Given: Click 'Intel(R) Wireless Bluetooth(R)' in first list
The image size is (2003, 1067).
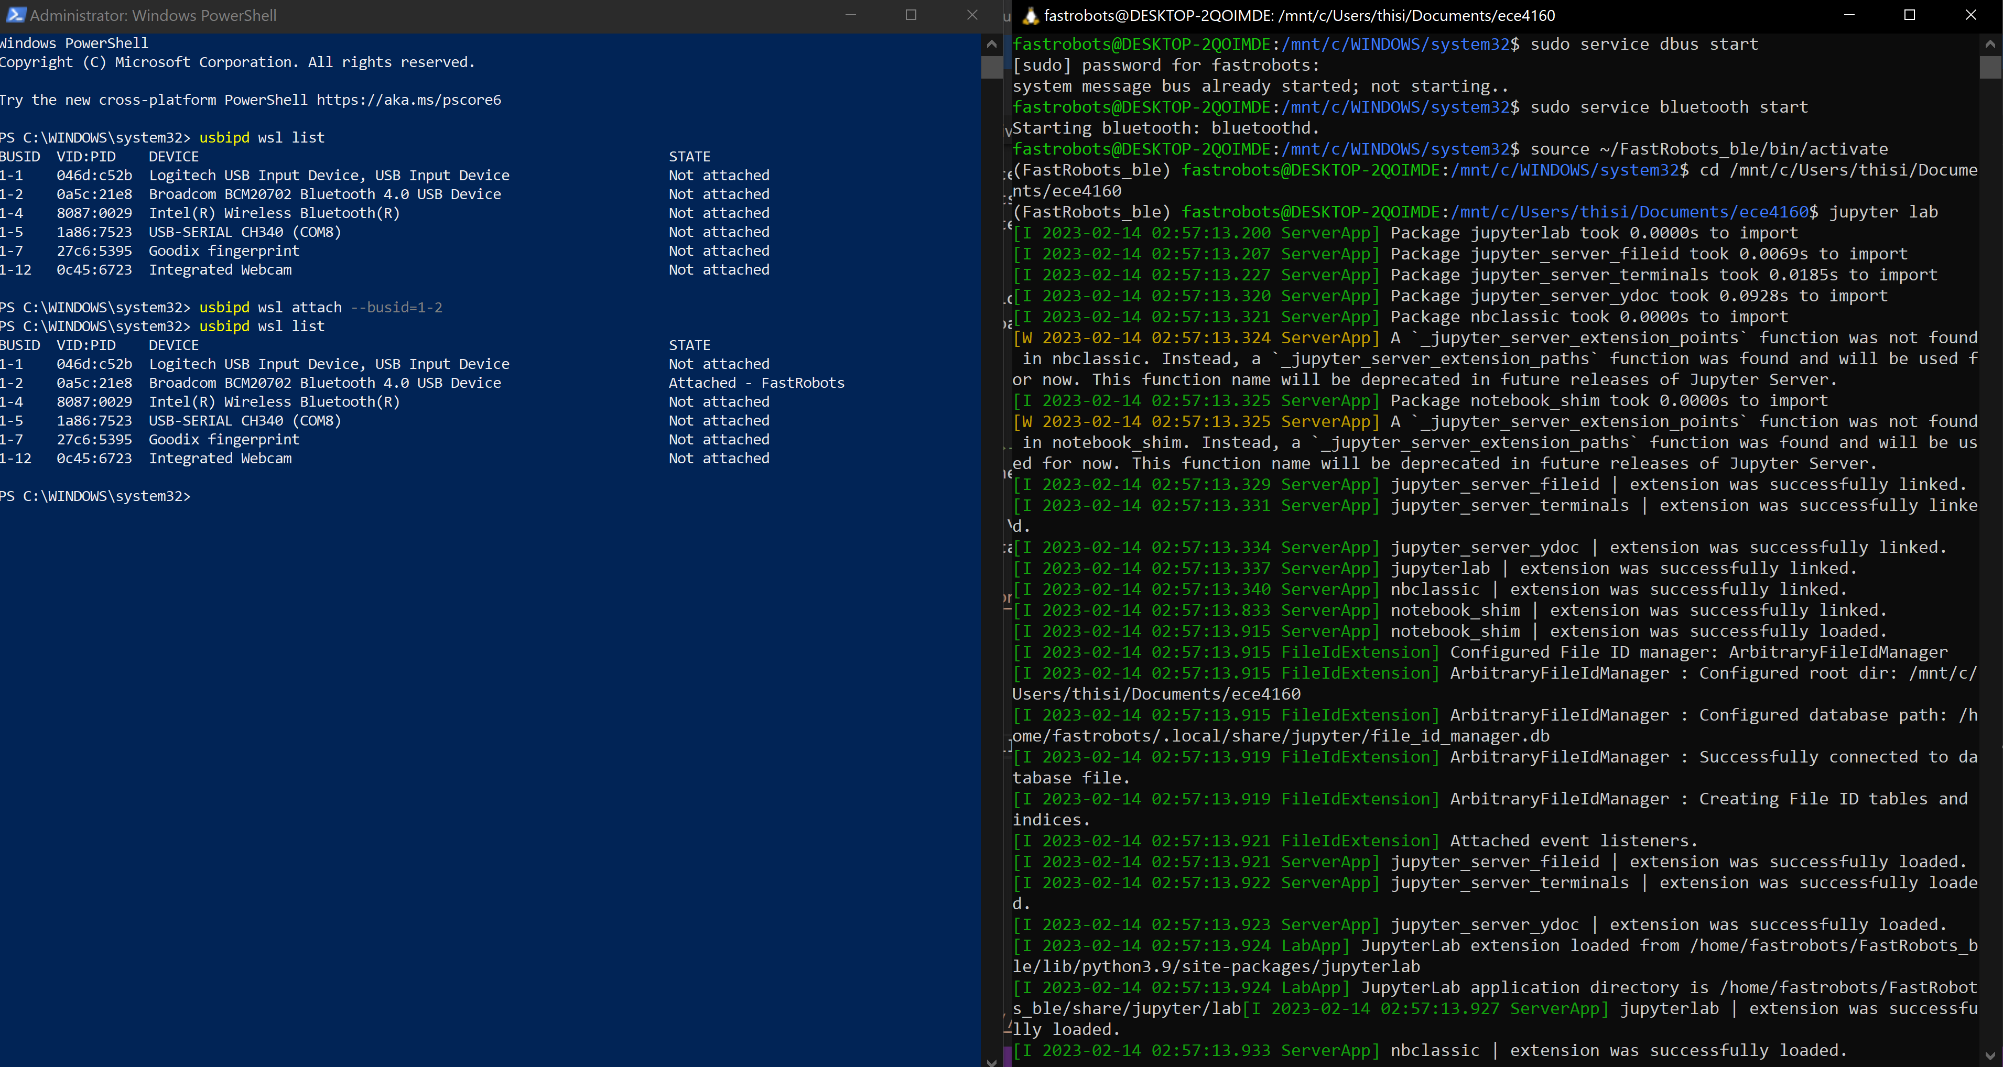Looking at the screenshot, I should (275, 213).
